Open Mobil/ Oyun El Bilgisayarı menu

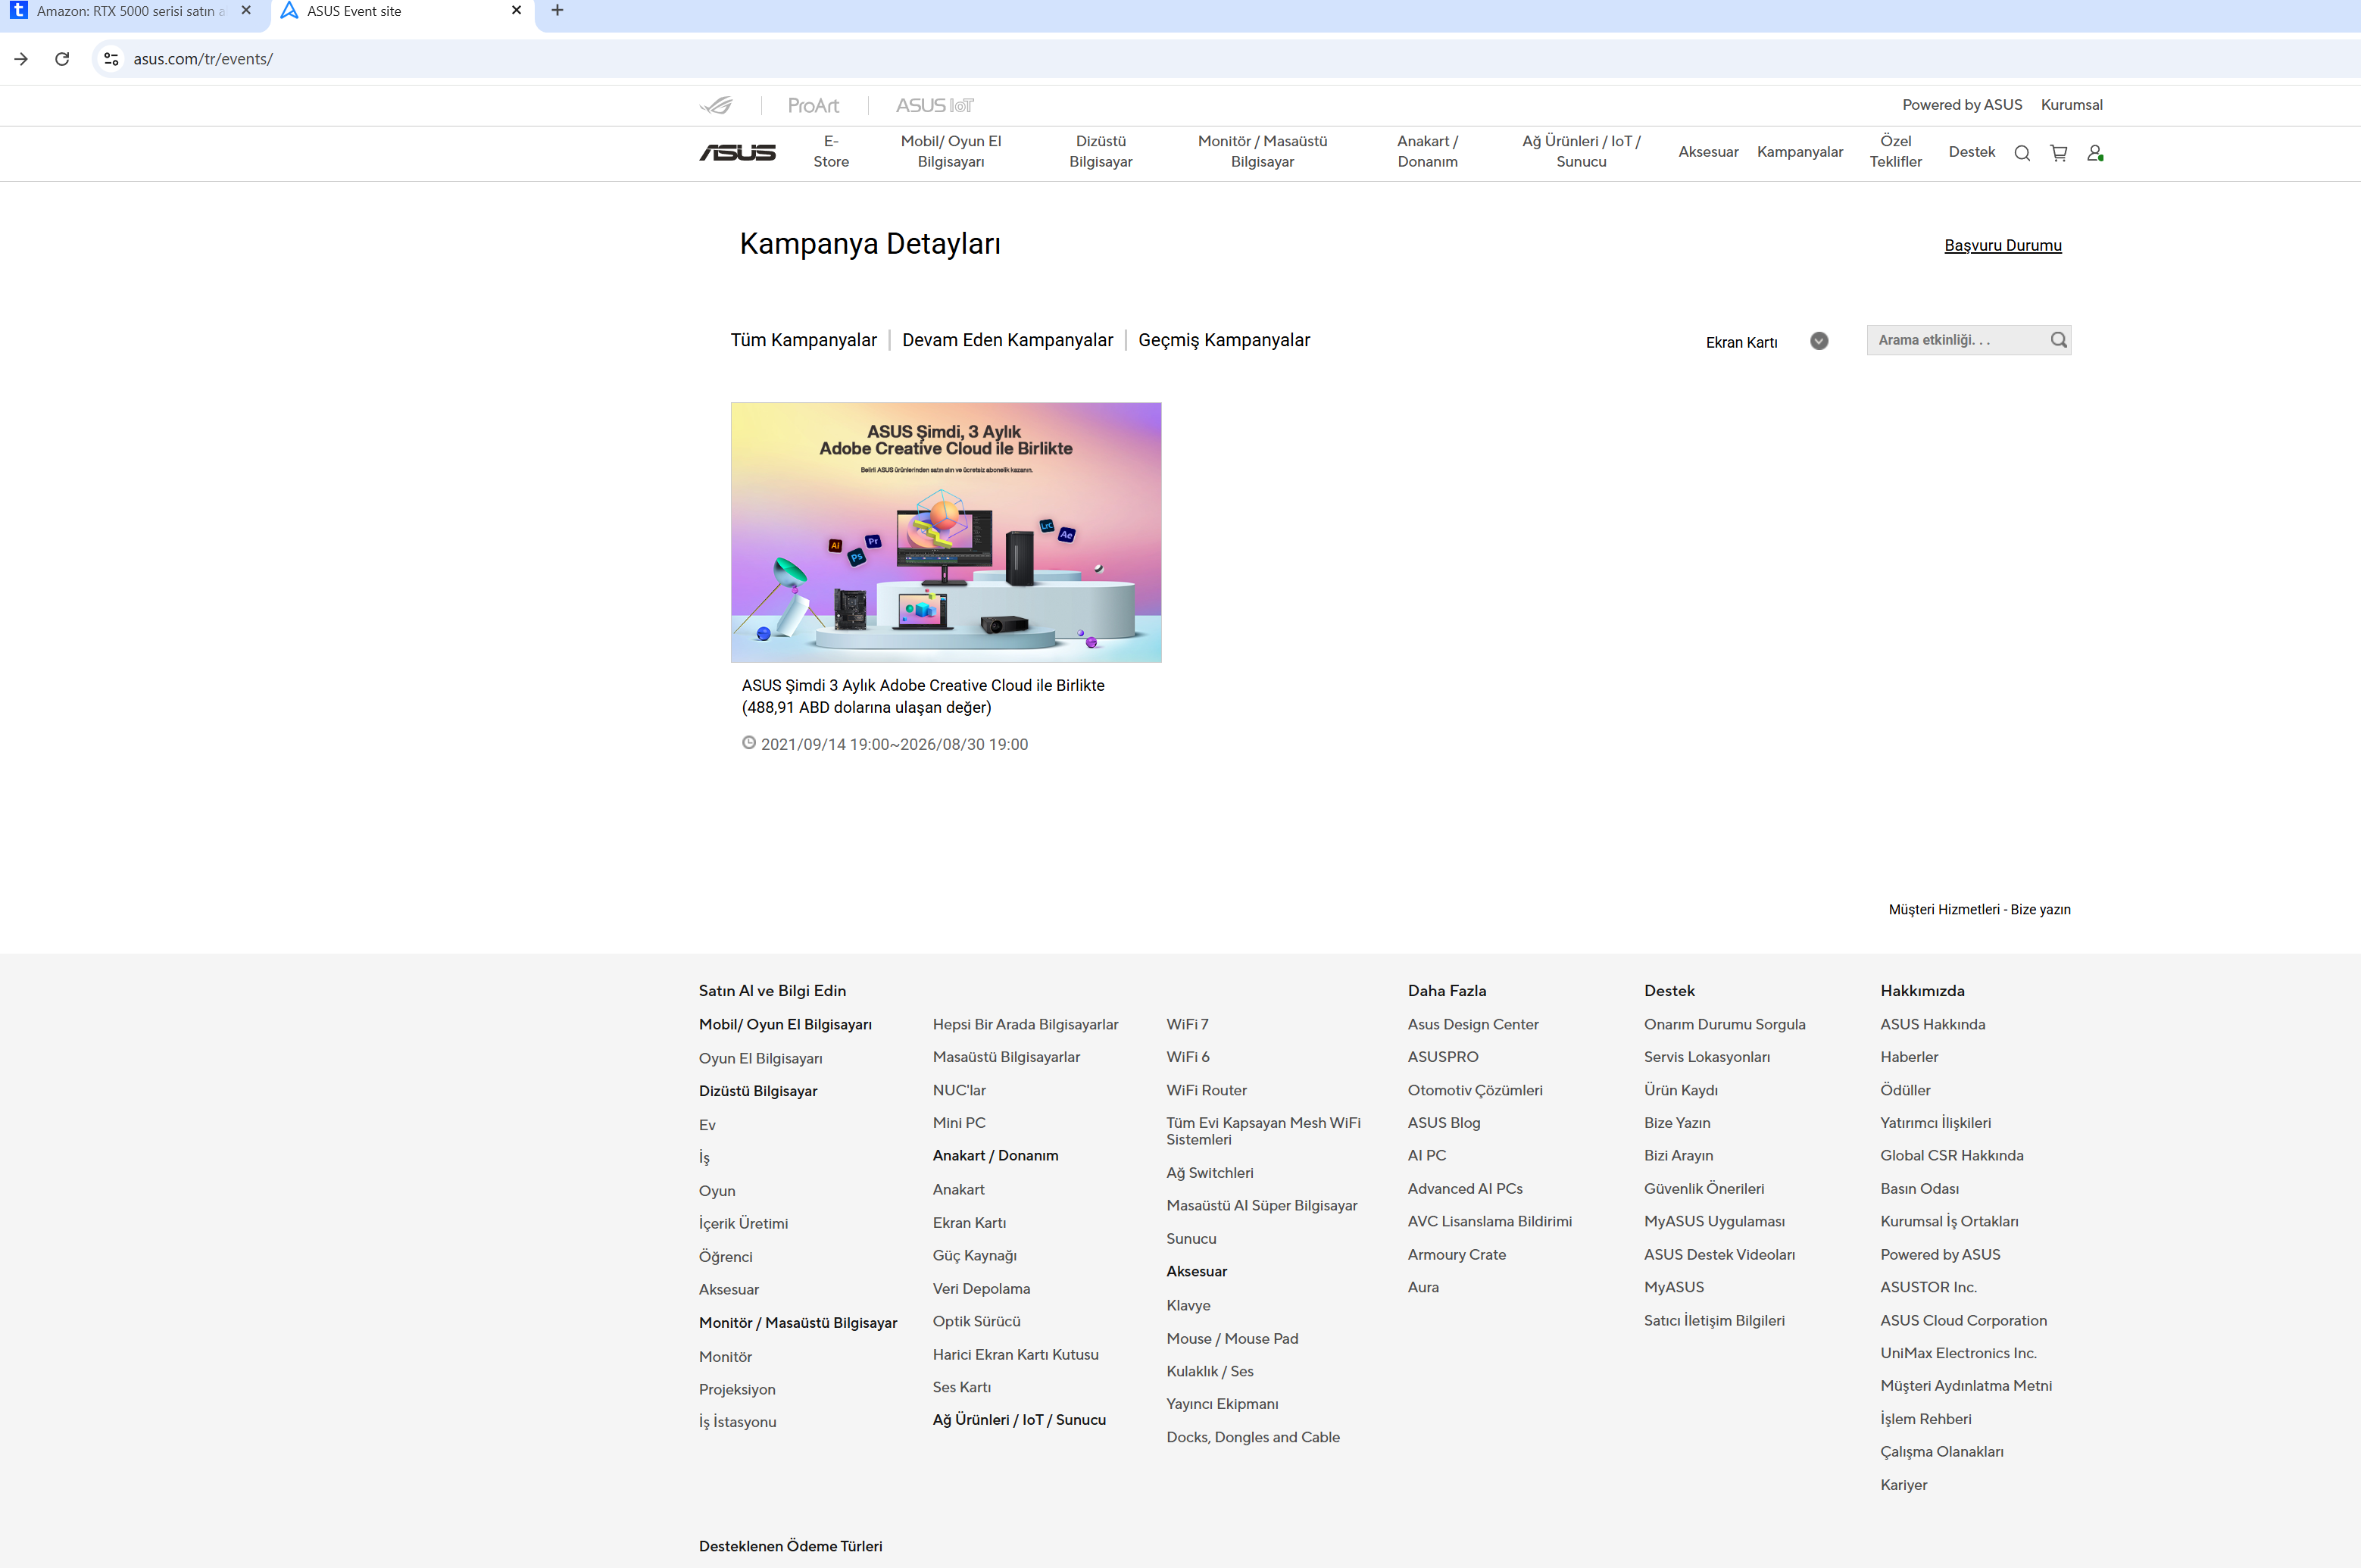point(951,152)
